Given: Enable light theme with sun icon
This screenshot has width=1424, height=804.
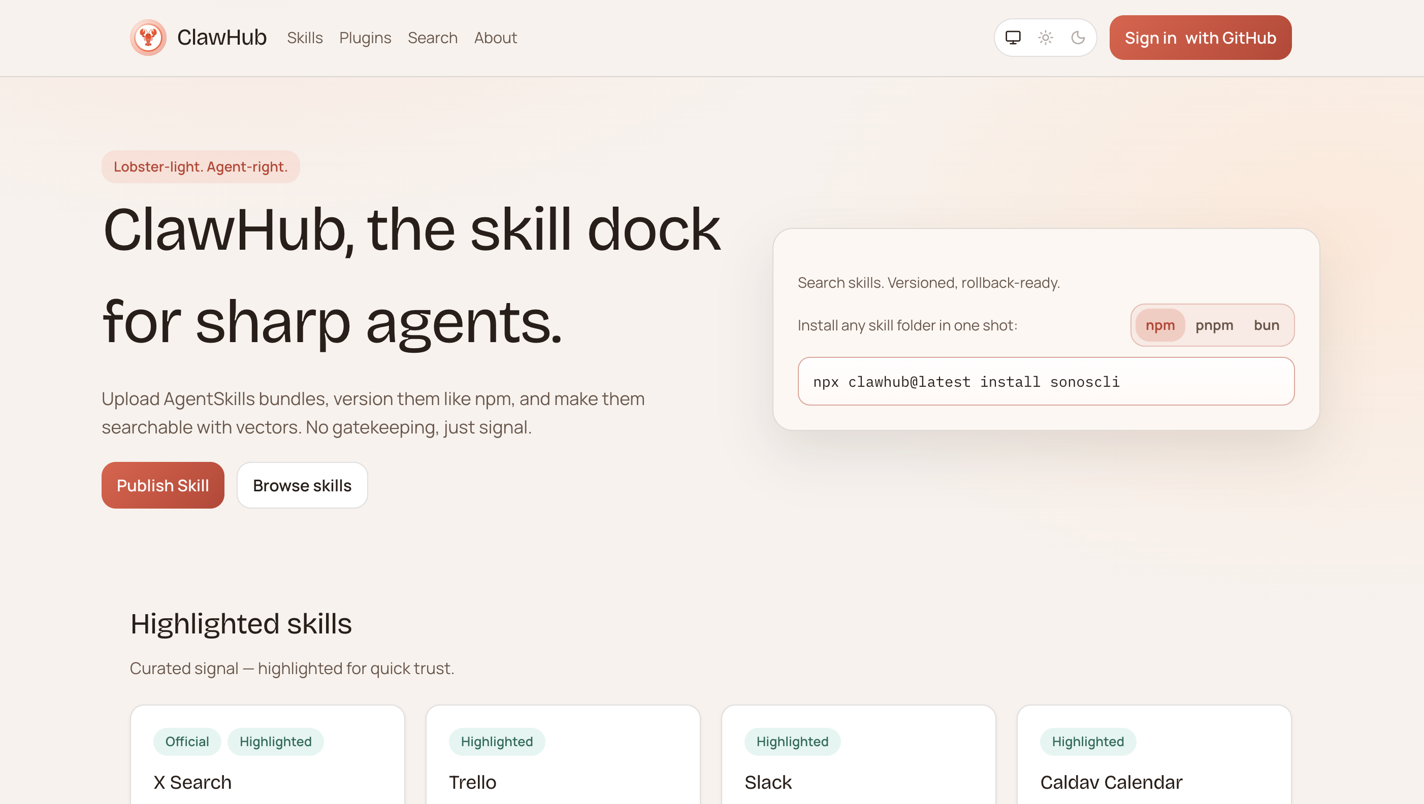Looking at the screenshot, I should pos(1045,38).
